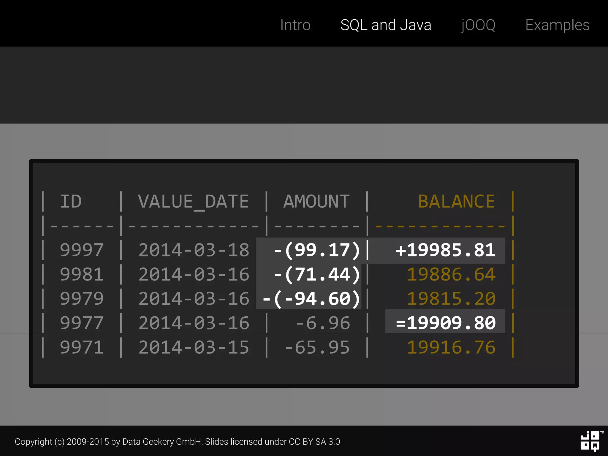608x456 pixels.
Task: Click the row ID 9977
Action: pyautogui.click(x=82, y=323)
